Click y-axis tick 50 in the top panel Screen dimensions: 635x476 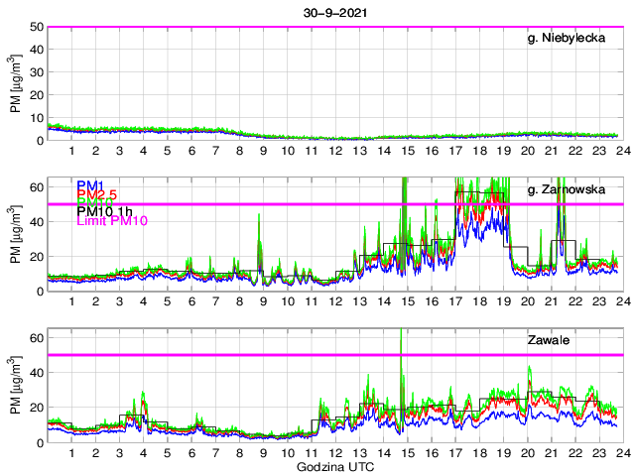[x=36, y=27]
